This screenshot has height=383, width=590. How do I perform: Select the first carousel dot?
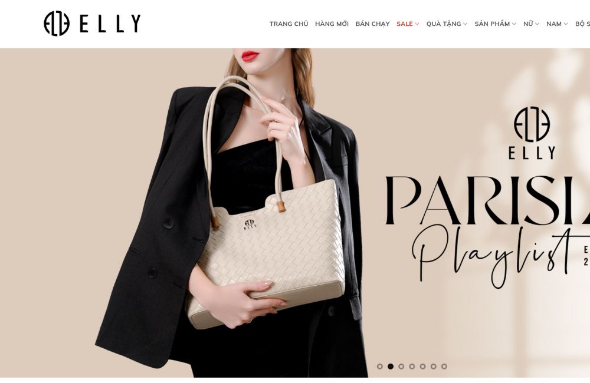point(379,367)
